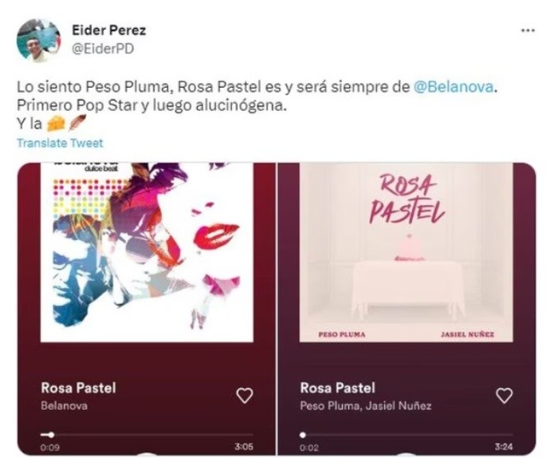The height and width of the screenshot is (458, 558).
Task: Click the Belanova song progress slider knob
Action: 51,435
